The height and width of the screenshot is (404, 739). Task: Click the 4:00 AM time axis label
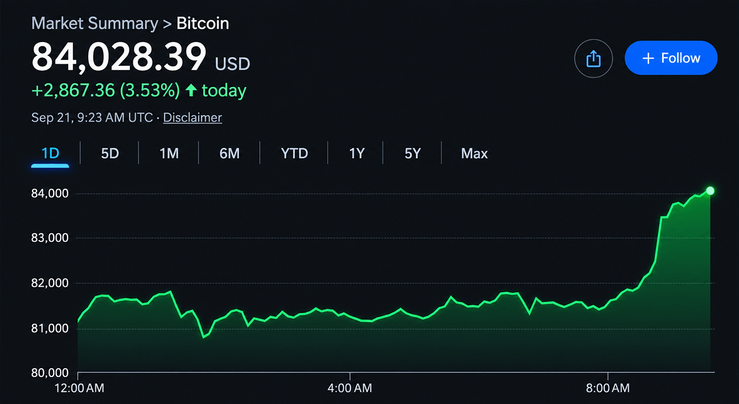(349, 388)
